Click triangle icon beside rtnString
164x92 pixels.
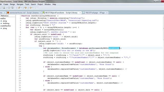1,23
